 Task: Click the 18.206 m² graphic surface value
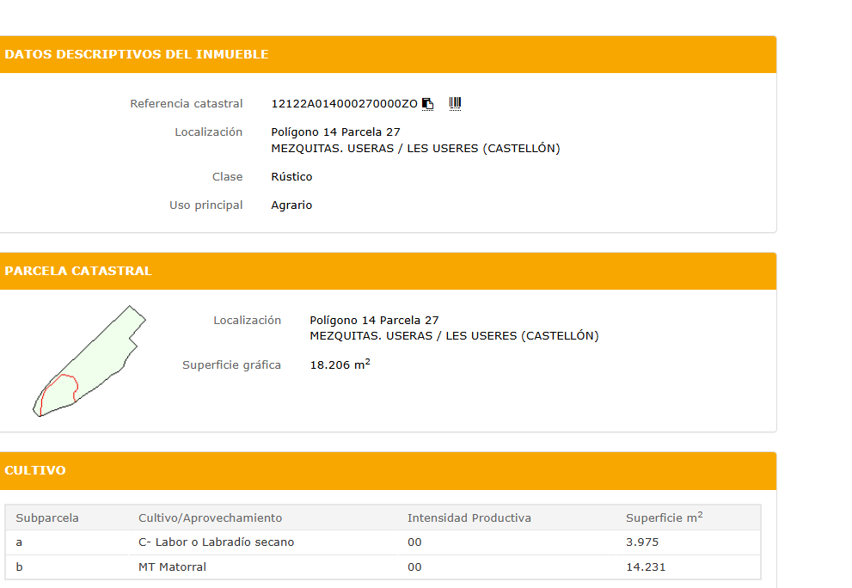click(340, 364)
